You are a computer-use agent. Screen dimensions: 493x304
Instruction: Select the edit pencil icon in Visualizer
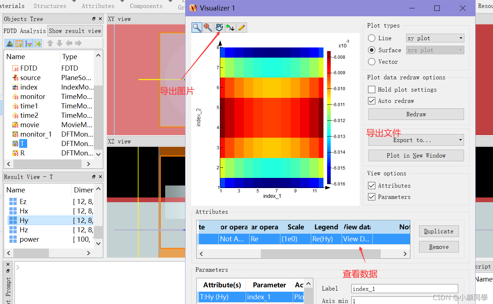241,27
